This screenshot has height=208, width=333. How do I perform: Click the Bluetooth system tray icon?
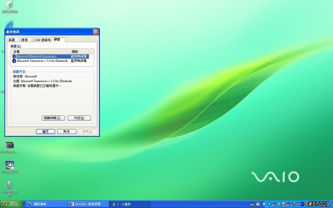pyautogui.click(x=270, y=204)
